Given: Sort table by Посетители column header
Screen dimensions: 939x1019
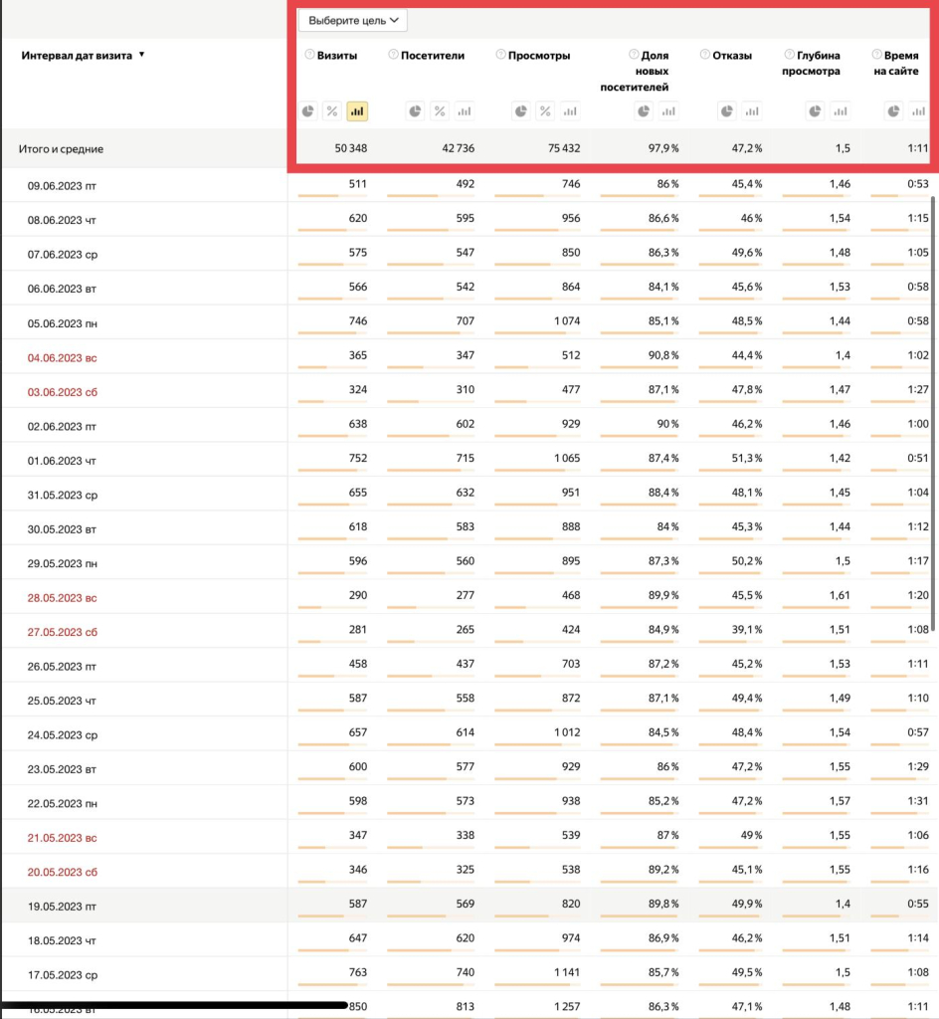Looking at the screenshot, I should click(x=433, y=56).
